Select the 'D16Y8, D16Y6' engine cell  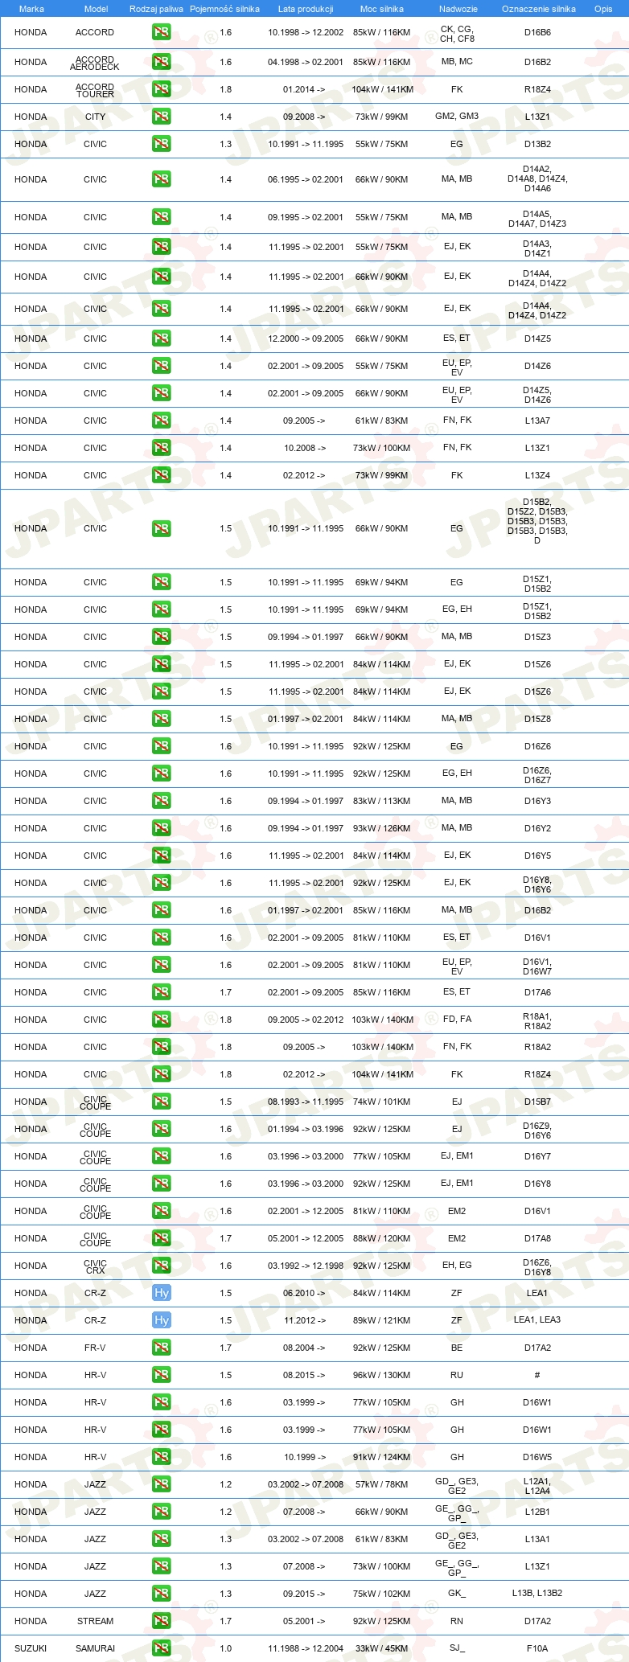pyautogui.click(x=537, y=884)
